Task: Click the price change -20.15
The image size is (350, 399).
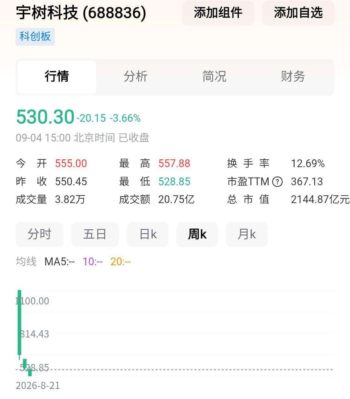Action: pos(91,118)
